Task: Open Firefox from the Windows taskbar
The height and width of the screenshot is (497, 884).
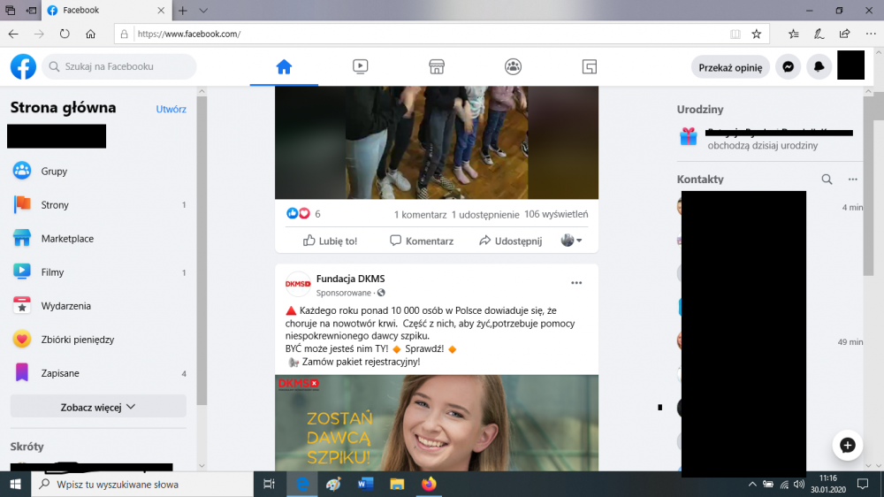Action: point(429,485)
